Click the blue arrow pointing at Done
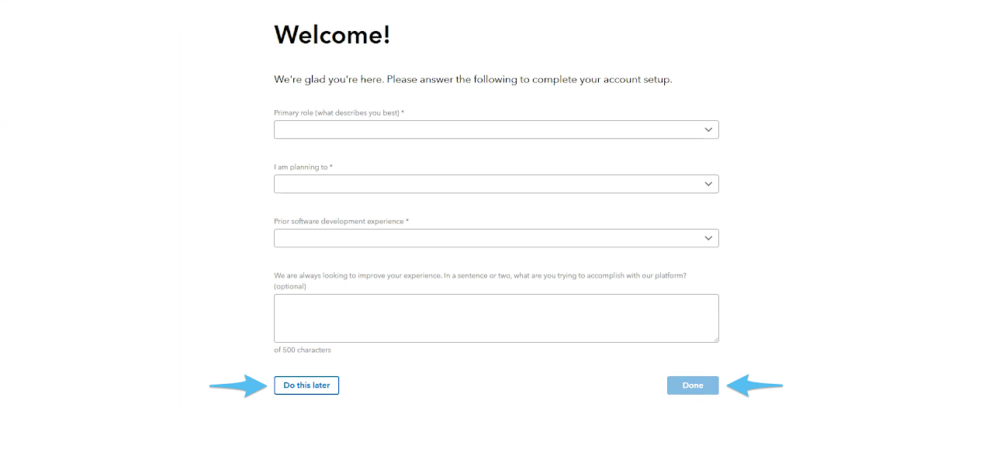Image resolution: width=993 pixels, height=449 pixels. pos(754,385)
